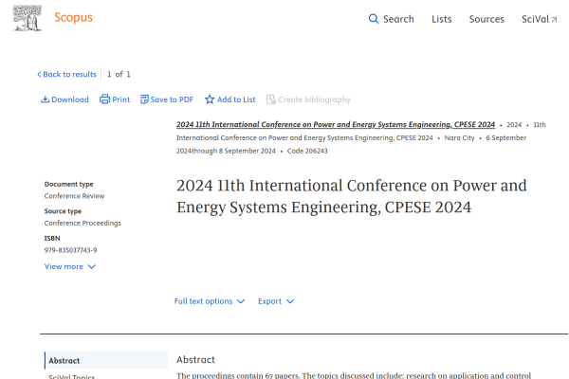The width and height of the screenshot is (569, 379).
Task: Click the ISBN value 979-835037743-9
Action: 71,250
